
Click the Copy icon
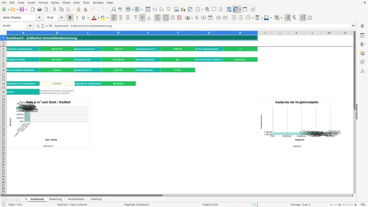61,9
